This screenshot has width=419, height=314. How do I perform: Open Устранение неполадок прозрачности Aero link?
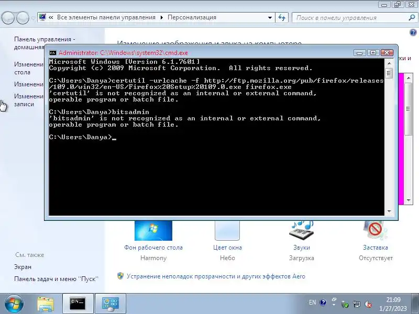tap(216, 276)
